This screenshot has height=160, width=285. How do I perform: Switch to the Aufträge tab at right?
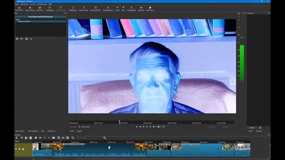259,131
